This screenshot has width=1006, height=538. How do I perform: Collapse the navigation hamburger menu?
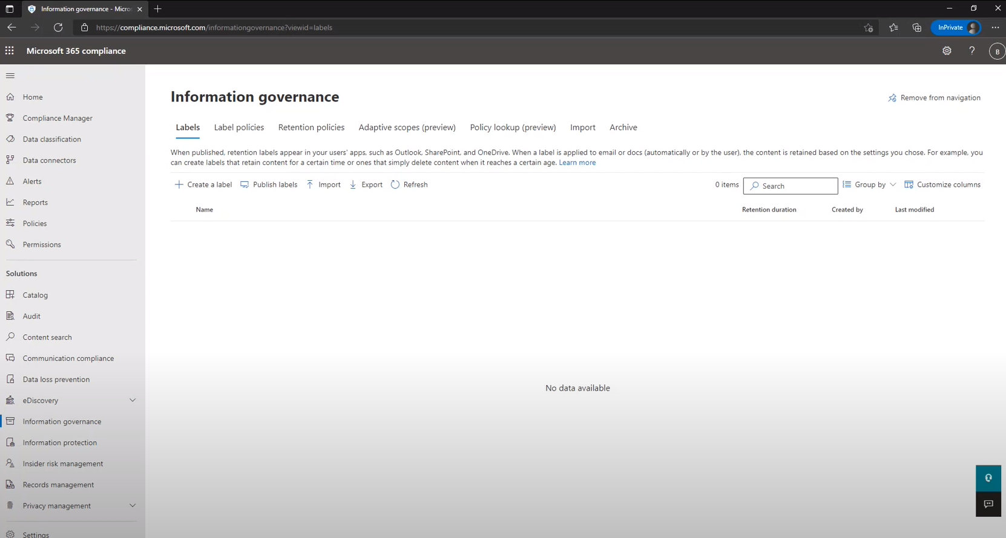point(10,76)
